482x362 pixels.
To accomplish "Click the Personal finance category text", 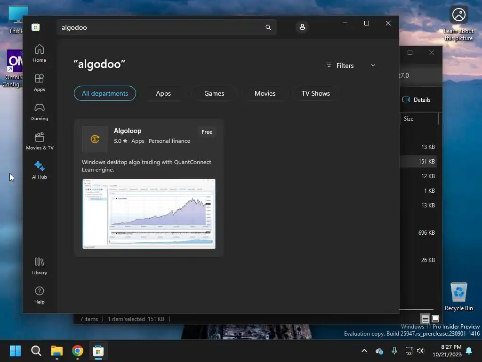I will [x=169, y=141].
